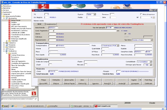
Task: Click the Prévia button
Action: pos(44,80)
